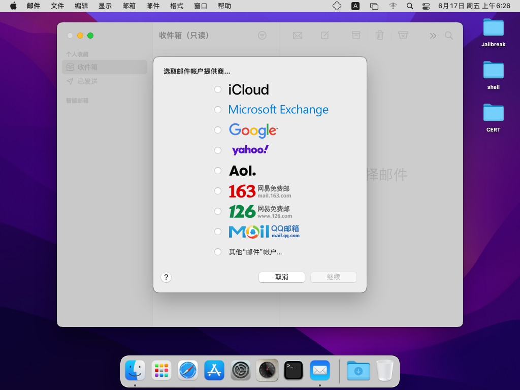Open the 帮助 menu
Screen dimensions: 520x390
(x=224, y=6)
